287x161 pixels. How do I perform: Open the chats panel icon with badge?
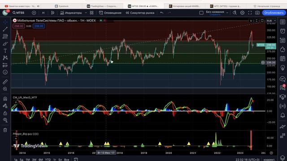[283, 88]
